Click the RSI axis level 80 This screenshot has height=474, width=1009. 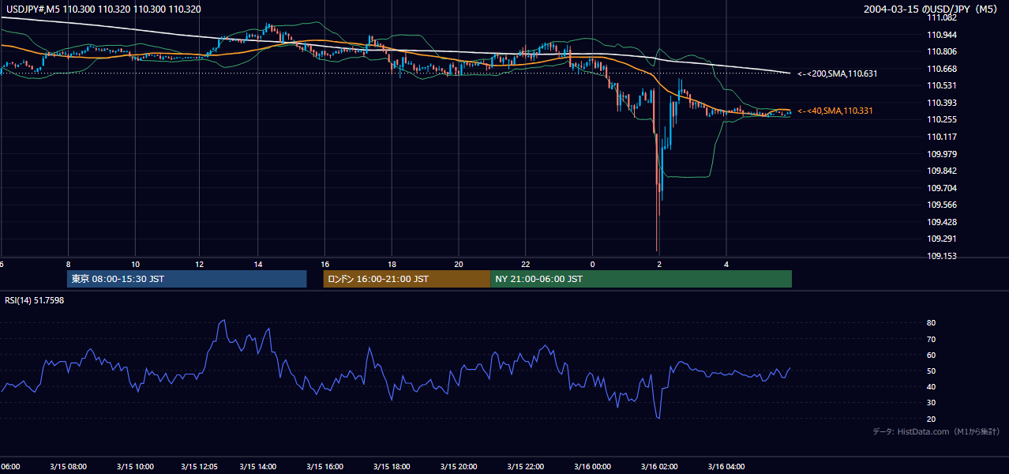(x=932, y=323)
